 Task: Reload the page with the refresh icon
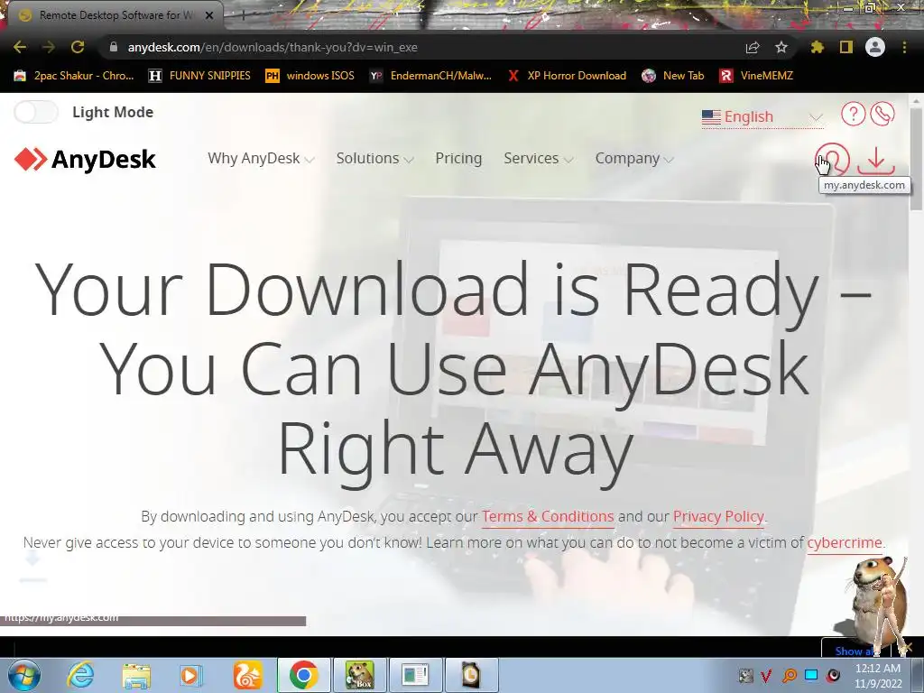(78, 47)
